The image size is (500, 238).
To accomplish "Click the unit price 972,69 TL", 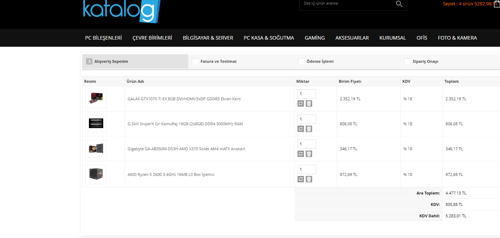I will click(x=348, y=174).
